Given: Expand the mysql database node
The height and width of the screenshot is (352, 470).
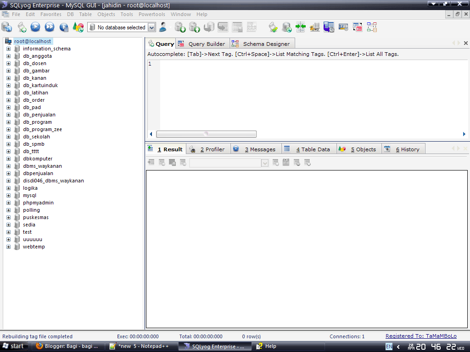Looking at the screenshot, I should tap(8, 195).
